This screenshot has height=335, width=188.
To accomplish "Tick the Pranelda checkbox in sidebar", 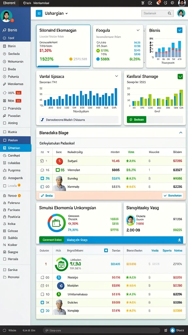I will pyautogui.click(x=4, y=108).
